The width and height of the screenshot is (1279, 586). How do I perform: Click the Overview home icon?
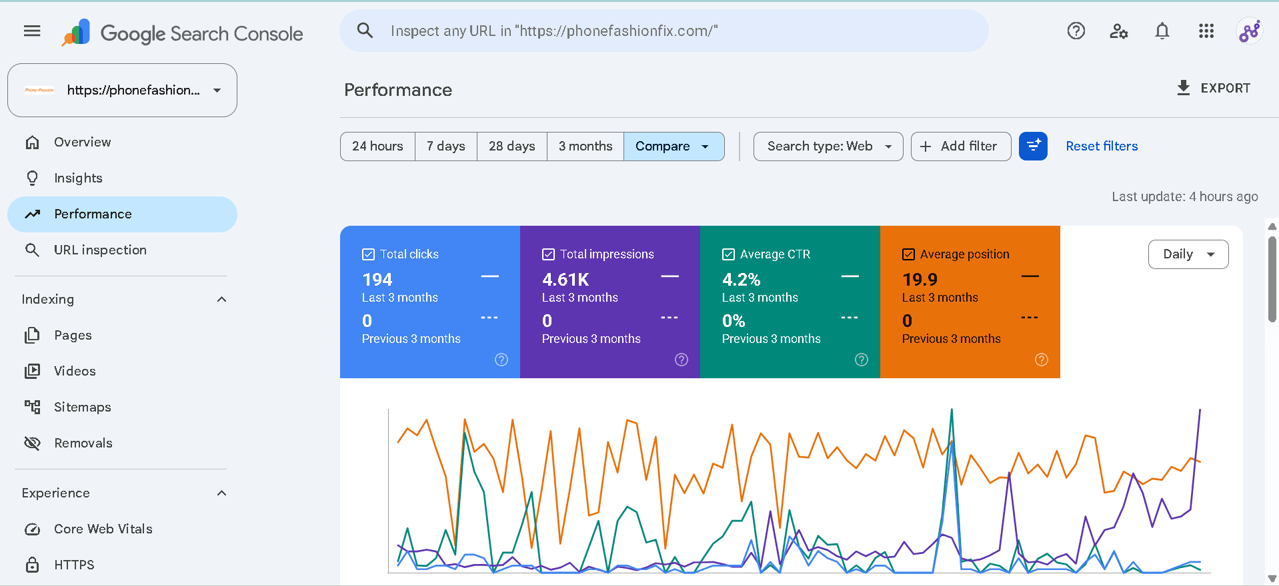click(32, 142)
